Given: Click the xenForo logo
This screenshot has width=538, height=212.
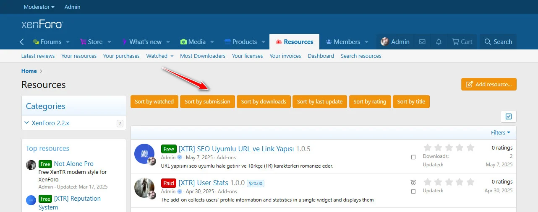Looking at the screenshot, I should pos(42,24).
